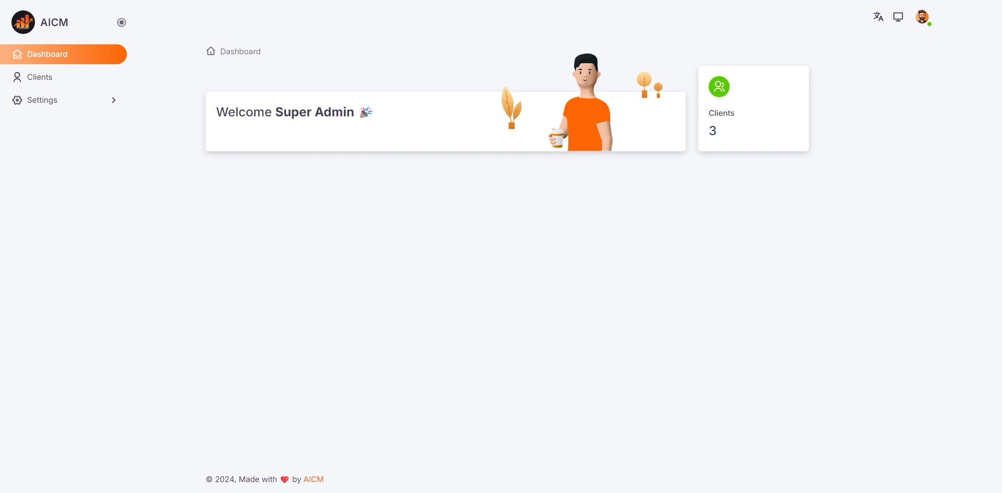1002x493 pixels.
Task: Switch theme using the monitor icon
Action: (x=898, y=17)
